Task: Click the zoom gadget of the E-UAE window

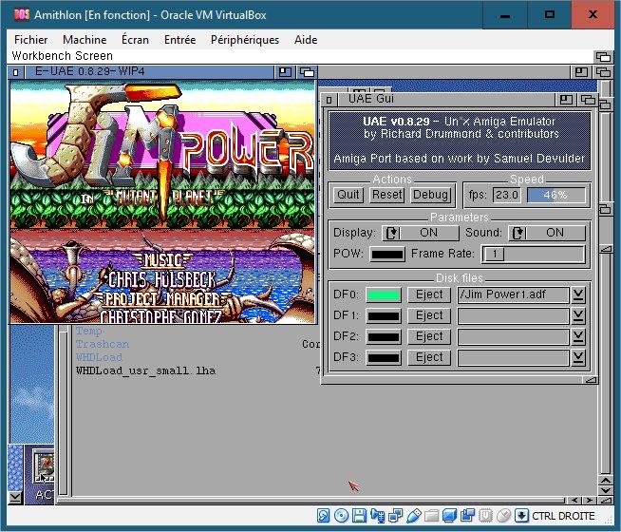Action: click(285, 72)
